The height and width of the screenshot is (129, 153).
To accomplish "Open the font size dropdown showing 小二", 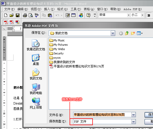I will tap(142, 15).
